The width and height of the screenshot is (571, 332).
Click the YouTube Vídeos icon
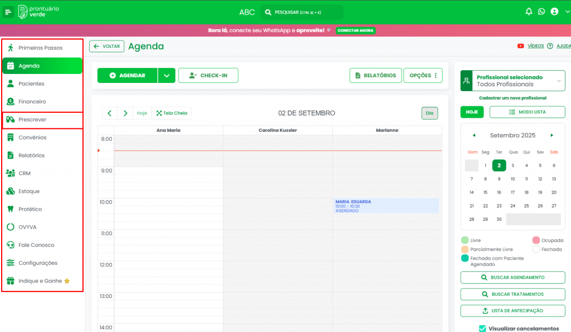(520, 46)
